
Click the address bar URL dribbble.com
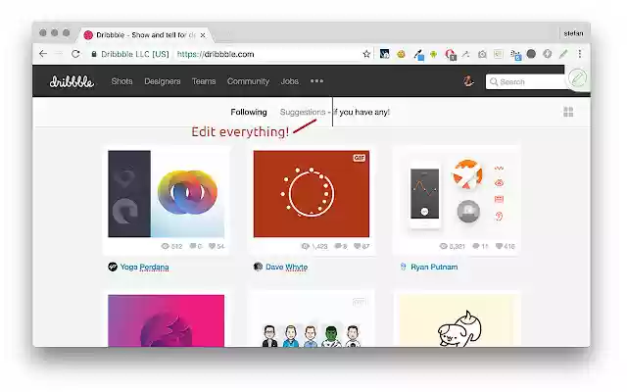click(x=216, y=54)
